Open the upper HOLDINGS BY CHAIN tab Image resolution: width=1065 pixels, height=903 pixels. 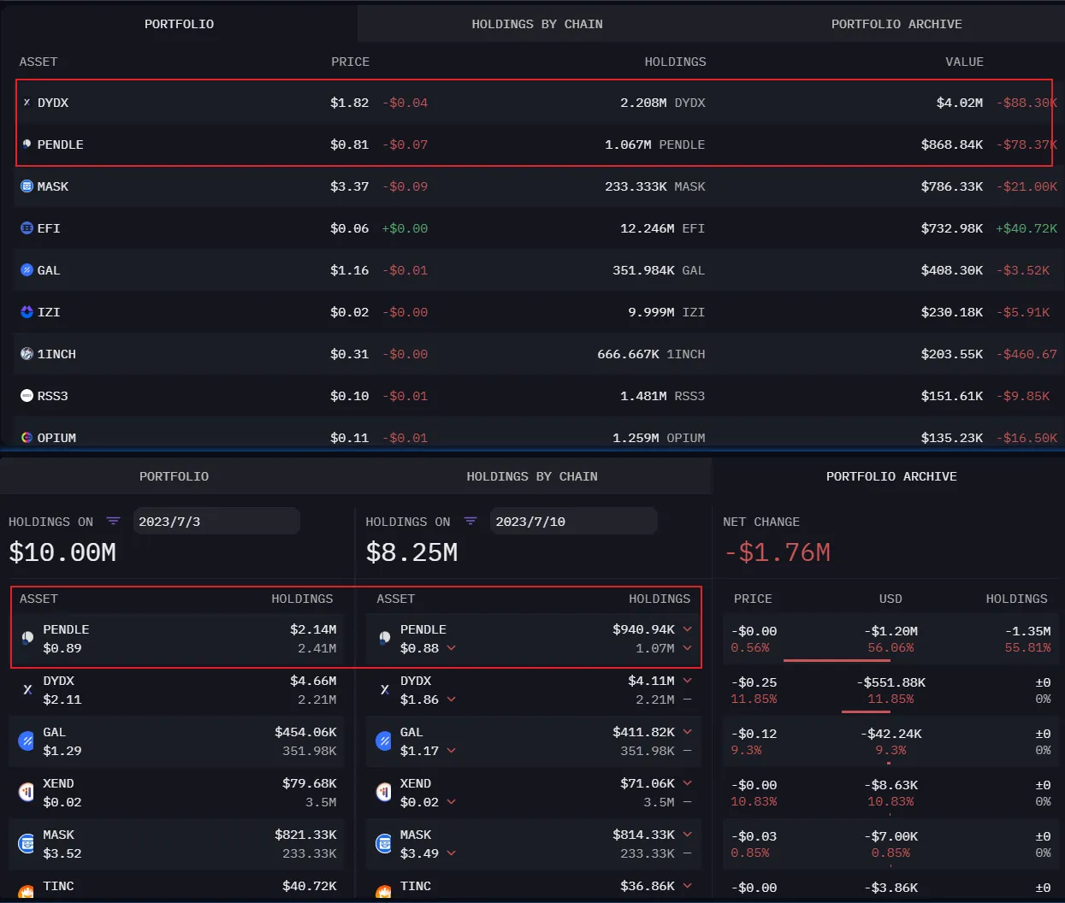point(537,24)
